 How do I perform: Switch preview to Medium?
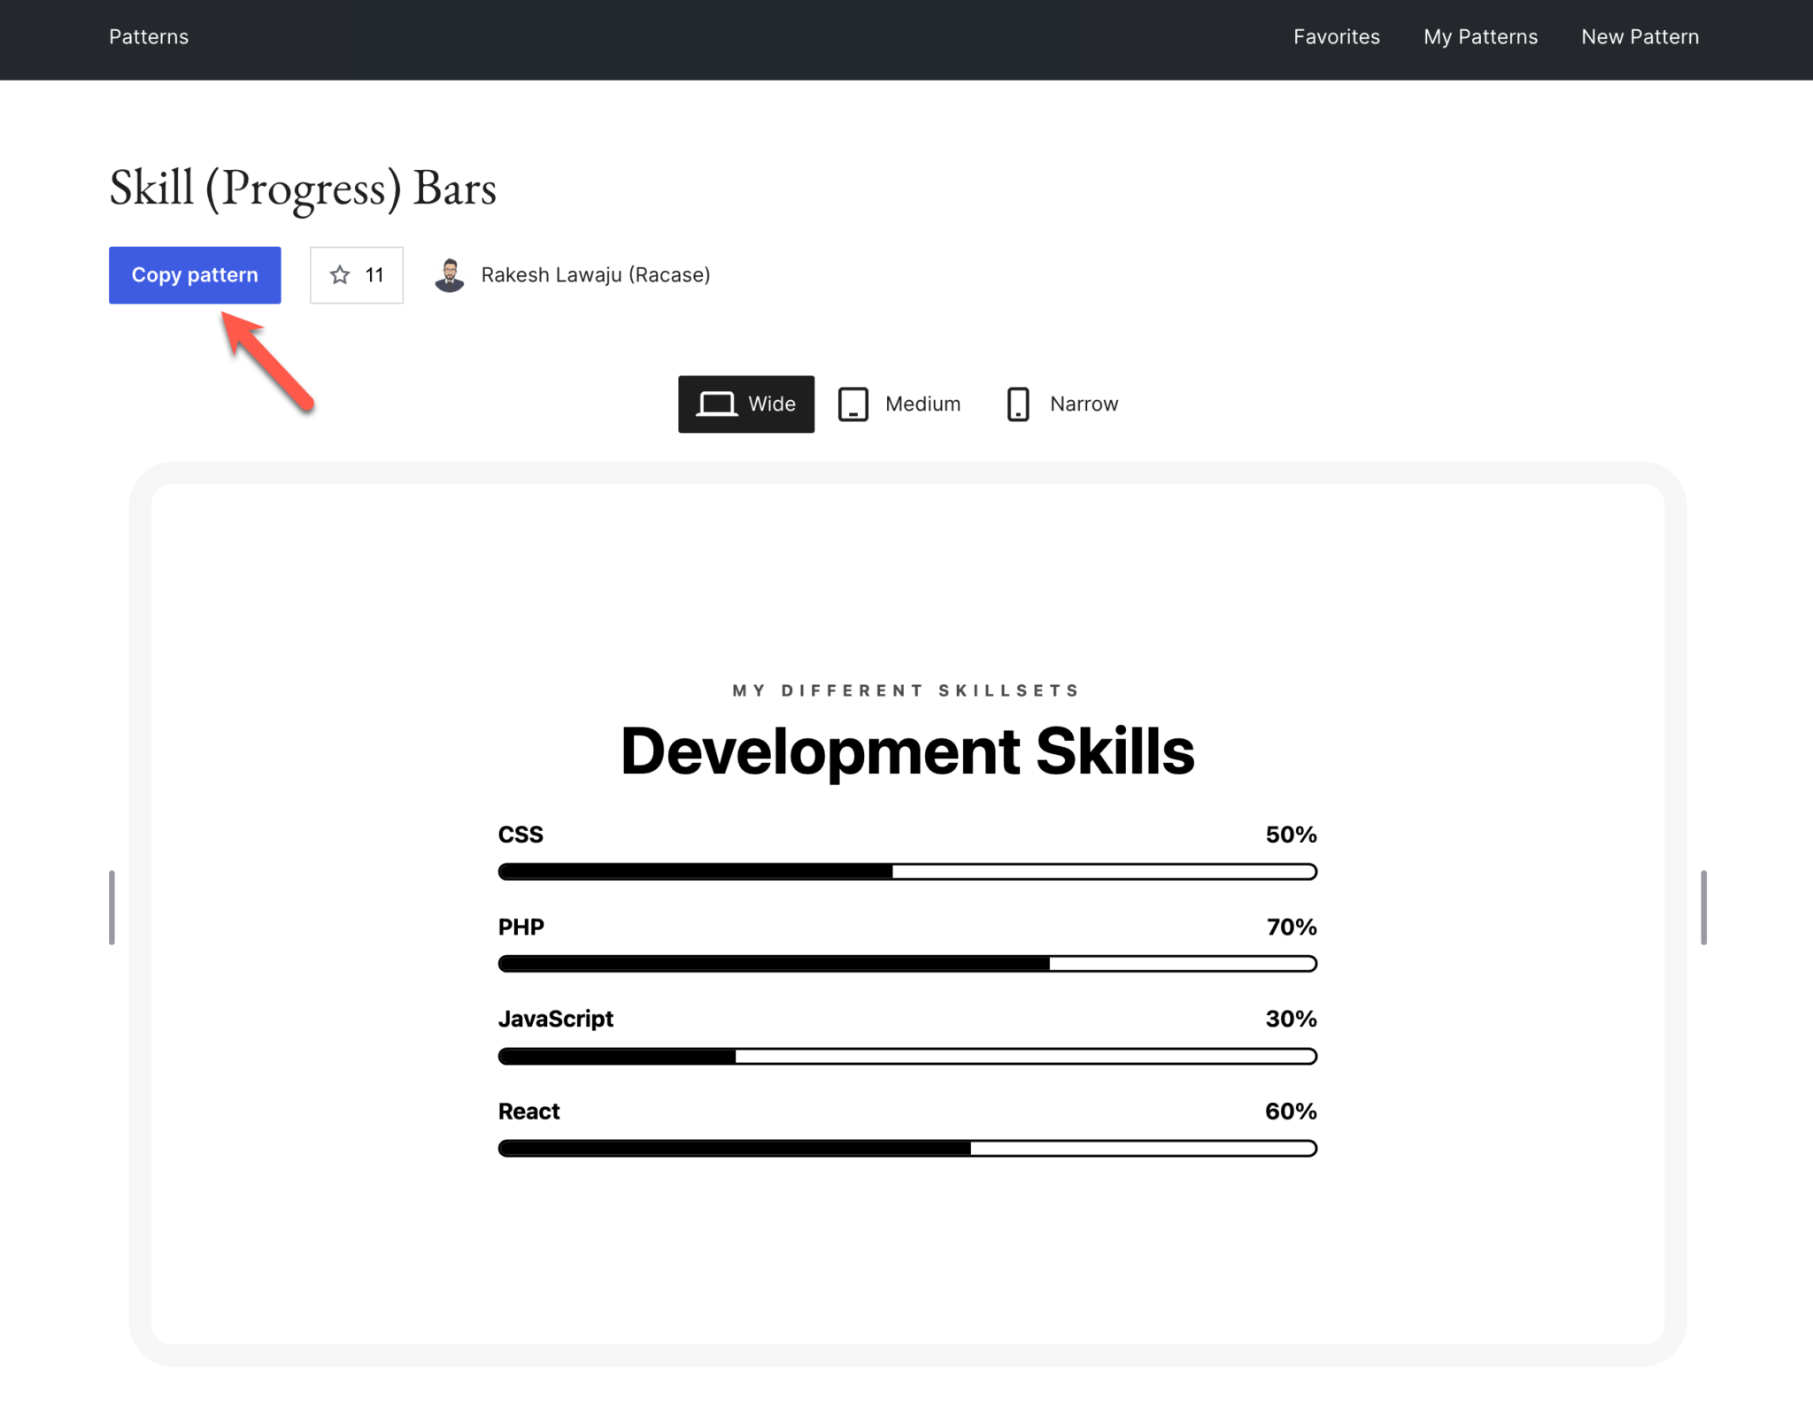[899, 404]
